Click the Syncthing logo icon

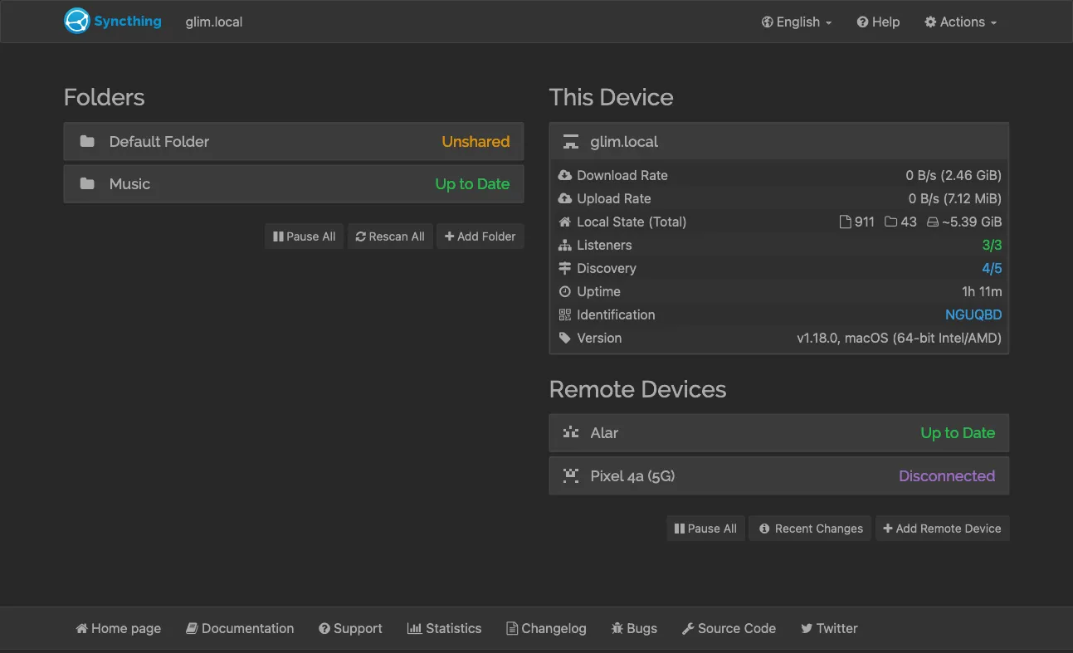pos(76,21)
